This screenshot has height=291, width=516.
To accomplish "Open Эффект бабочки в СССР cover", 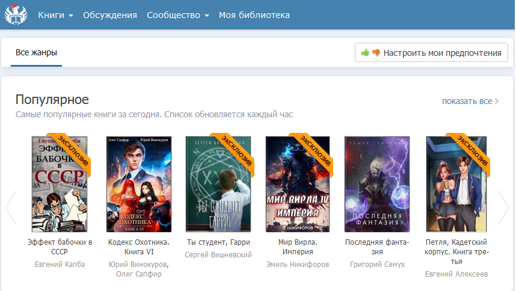I will [60, 184].
